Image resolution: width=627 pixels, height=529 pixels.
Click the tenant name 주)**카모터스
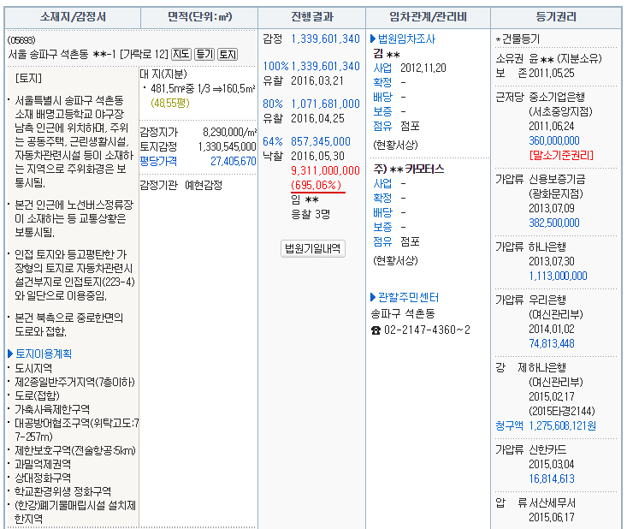point(409,169)
